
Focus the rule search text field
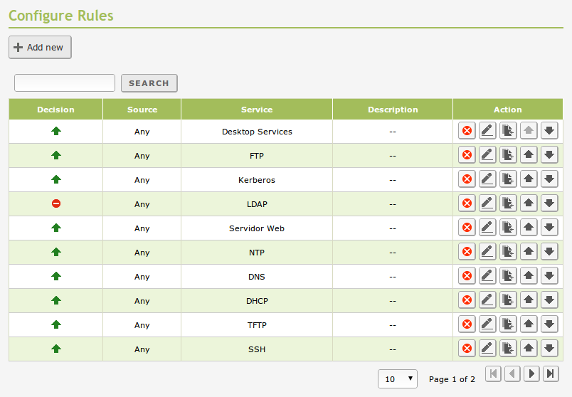click(x=65, y=83)
